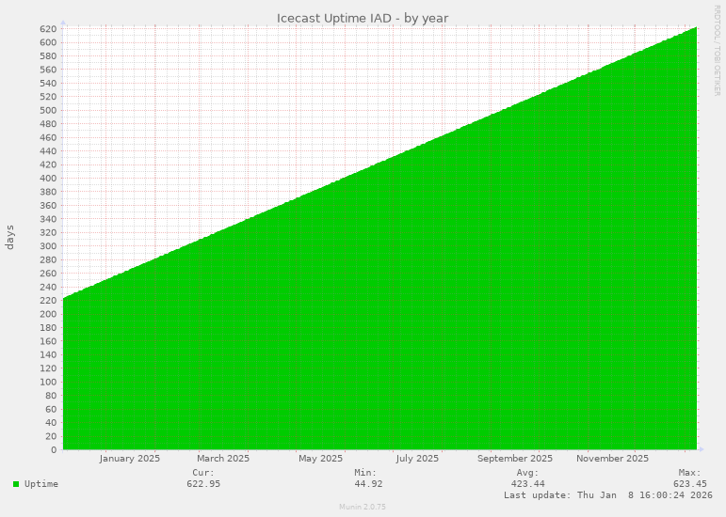Screen dimensions: 726x517
Task: Click the Avg value 423.44
Action: 528,484
